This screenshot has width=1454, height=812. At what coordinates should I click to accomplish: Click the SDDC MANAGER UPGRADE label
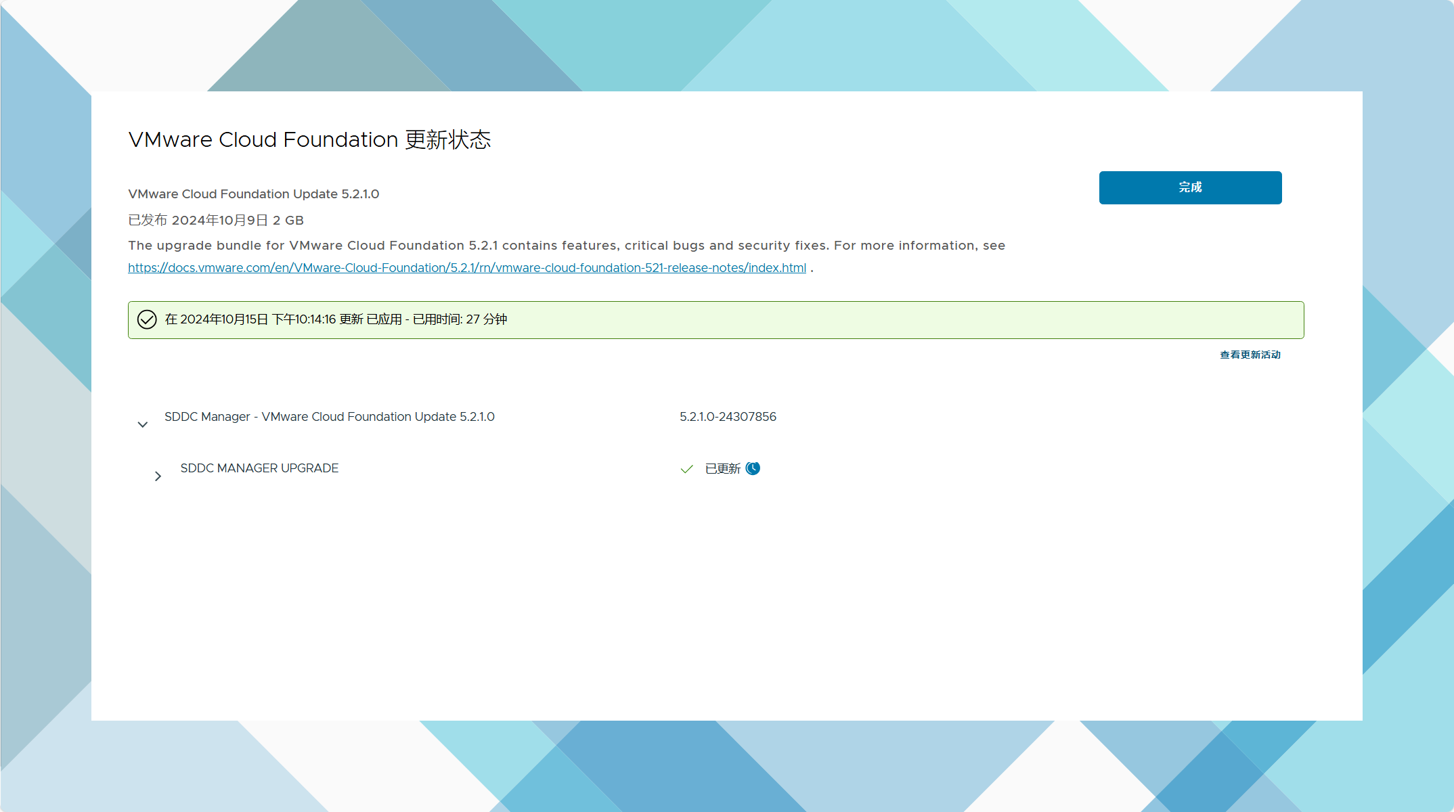point(259,468)
